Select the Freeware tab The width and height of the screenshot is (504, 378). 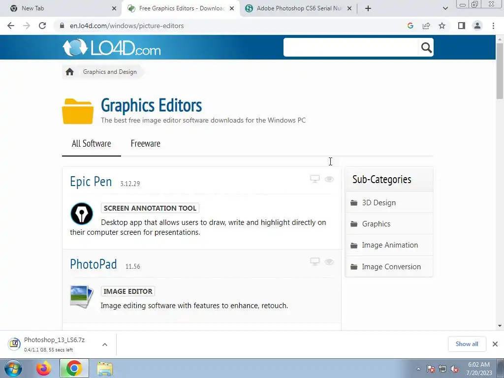(145, 144)
